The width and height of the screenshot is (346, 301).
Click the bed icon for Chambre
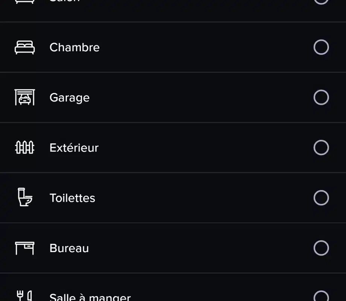click(25, 47)
